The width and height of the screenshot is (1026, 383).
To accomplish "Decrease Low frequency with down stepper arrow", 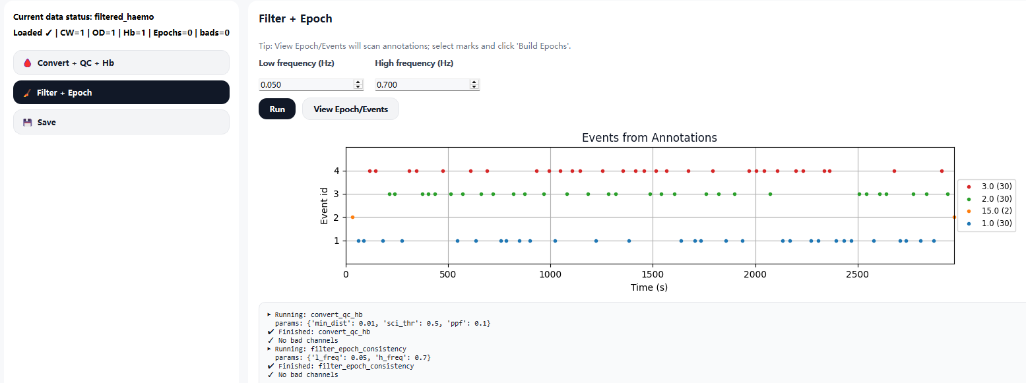I will 359,87.
